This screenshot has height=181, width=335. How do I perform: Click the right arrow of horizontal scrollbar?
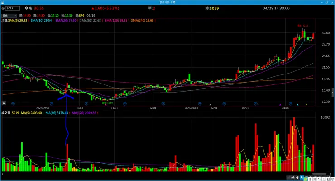[x=331, y=174]
